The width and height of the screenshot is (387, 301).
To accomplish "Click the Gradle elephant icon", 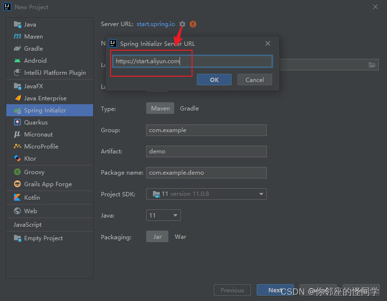I will tap(17, 48).
